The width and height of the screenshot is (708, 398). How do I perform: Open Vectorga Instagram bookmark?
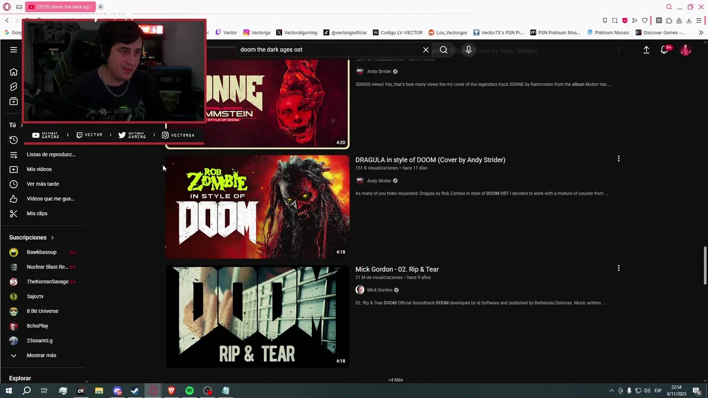[257, 33]
